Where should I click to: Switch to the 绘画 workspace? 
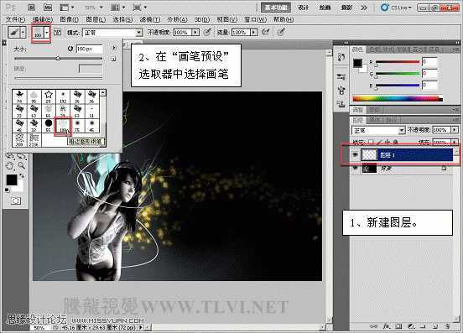325,8
